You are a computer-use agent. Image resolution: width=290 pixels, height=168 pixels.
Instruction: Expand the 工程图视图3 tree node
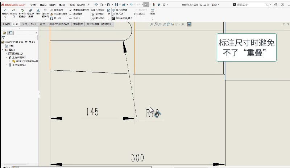[6, 65]
